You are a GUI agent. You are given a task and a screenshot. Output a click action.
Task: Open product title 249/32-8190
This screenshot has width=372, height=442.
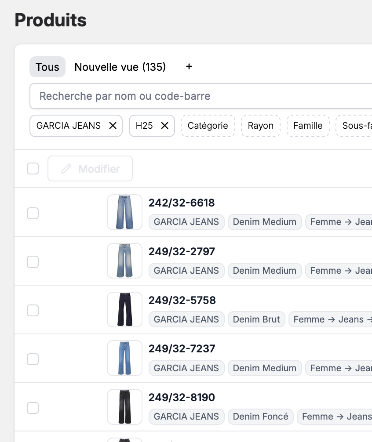click(x=182, y=398)
